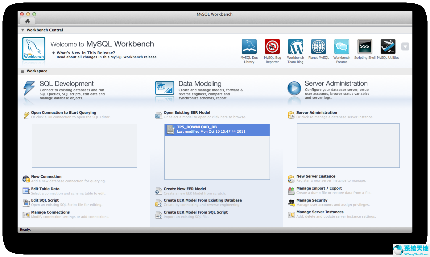Click the Manage Security users icon
Viewport: 430px width, 257px height.
pos(291,203)
